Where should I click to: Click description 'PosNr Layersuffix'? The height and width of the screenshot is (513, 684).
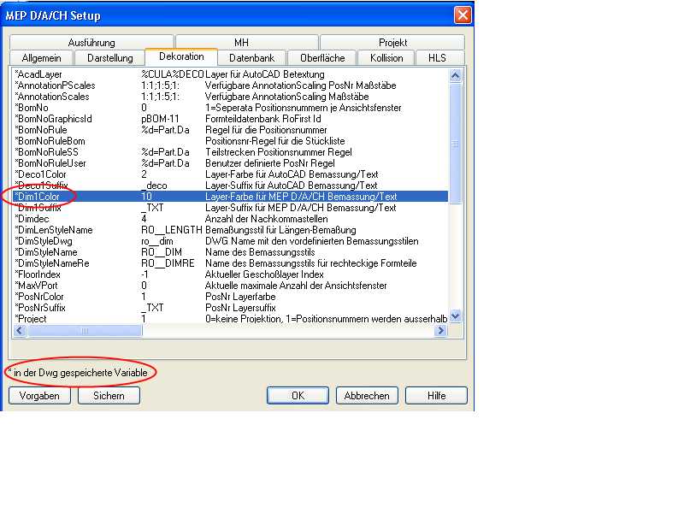point(240,308)
